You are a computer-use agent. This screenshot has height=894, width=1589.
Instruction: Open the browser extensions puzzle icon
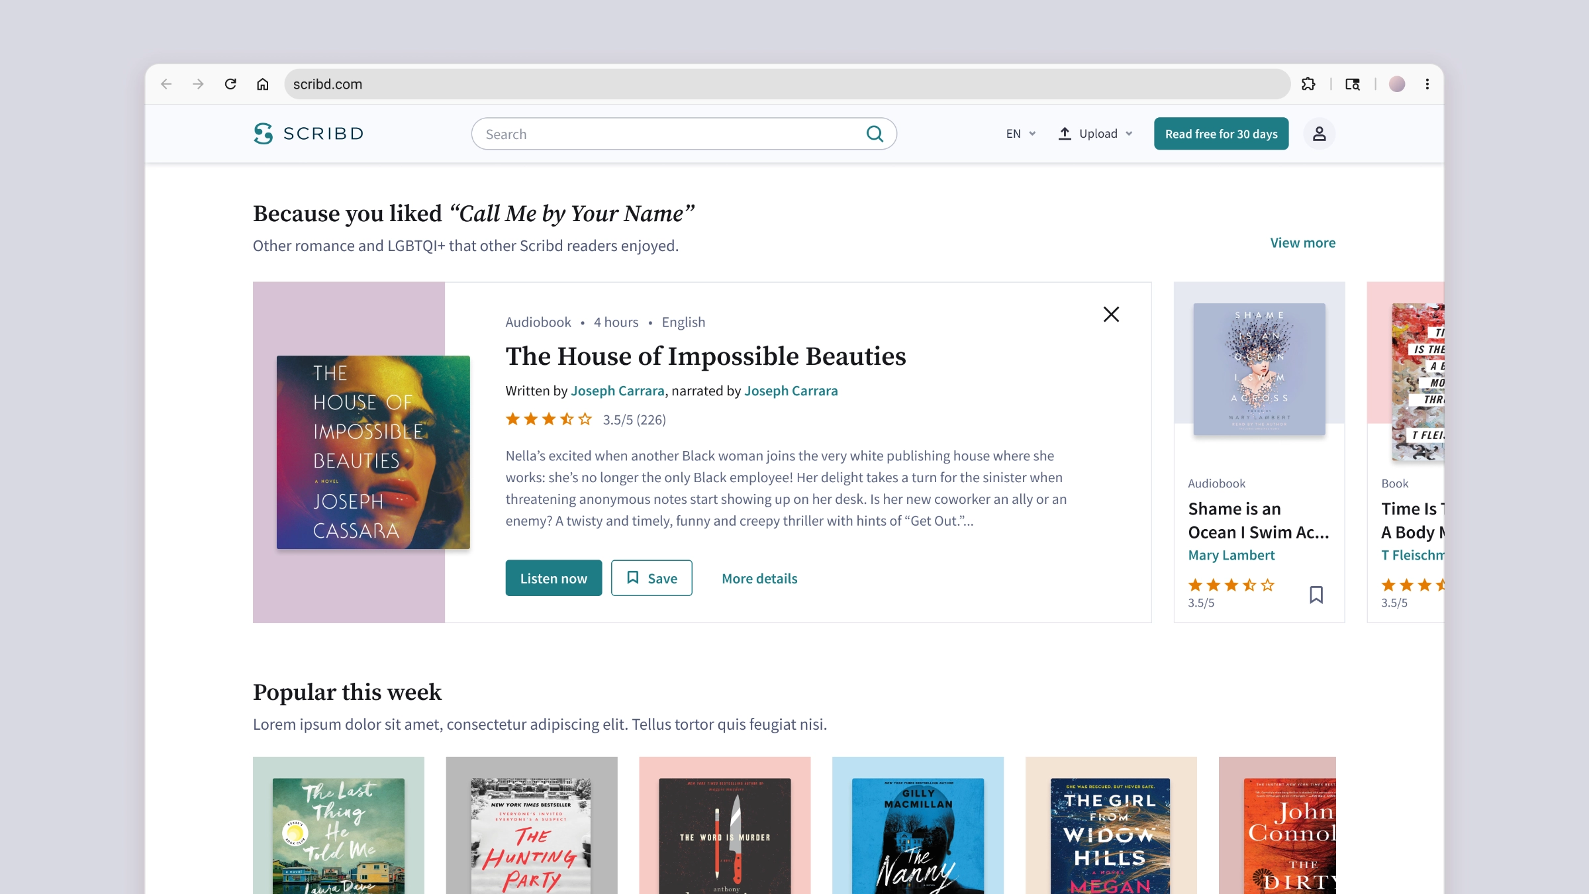[x=1308, y=84]
